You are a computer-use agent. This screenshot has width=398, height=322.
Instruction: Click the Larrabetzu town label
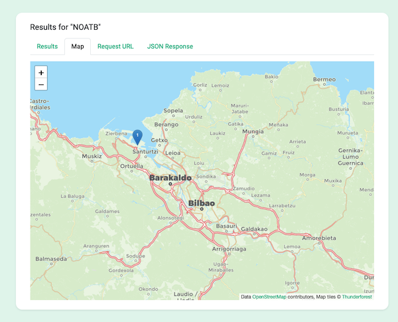(x=282, y=206)
